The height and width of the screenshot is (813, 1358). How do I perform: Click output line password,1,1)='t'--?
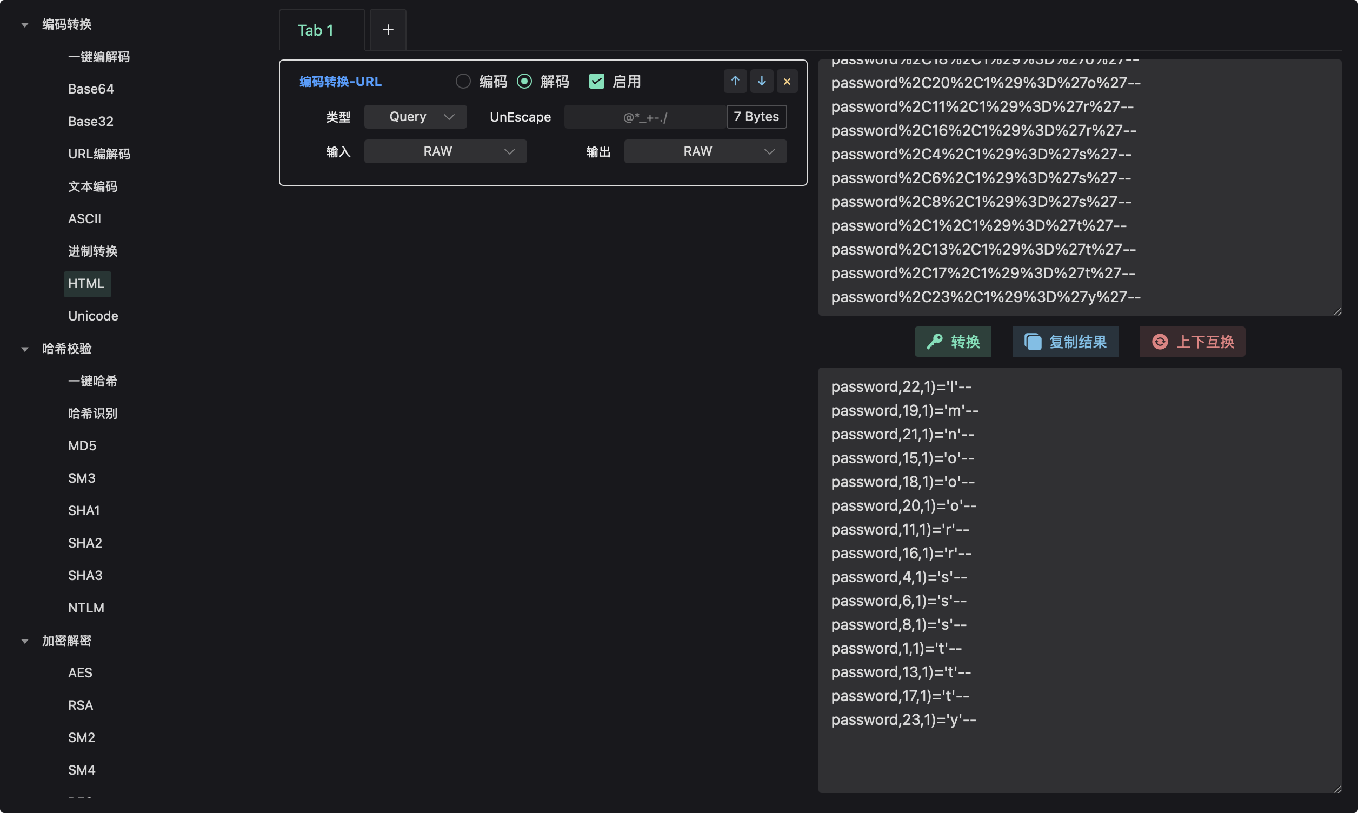click(x=896, y=648)
